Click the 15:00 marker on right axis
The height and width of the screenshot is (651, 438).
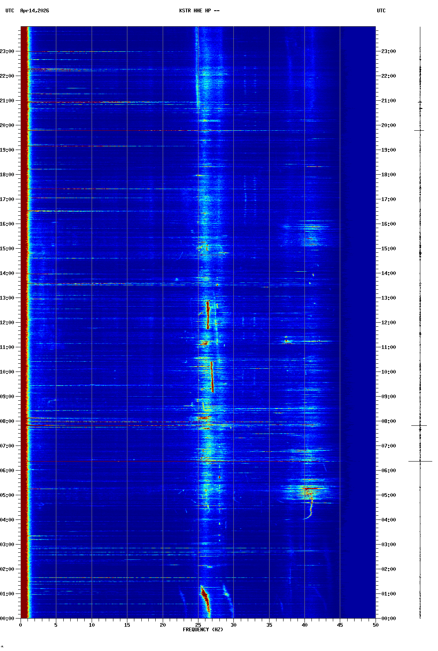(x=388, y=249)
